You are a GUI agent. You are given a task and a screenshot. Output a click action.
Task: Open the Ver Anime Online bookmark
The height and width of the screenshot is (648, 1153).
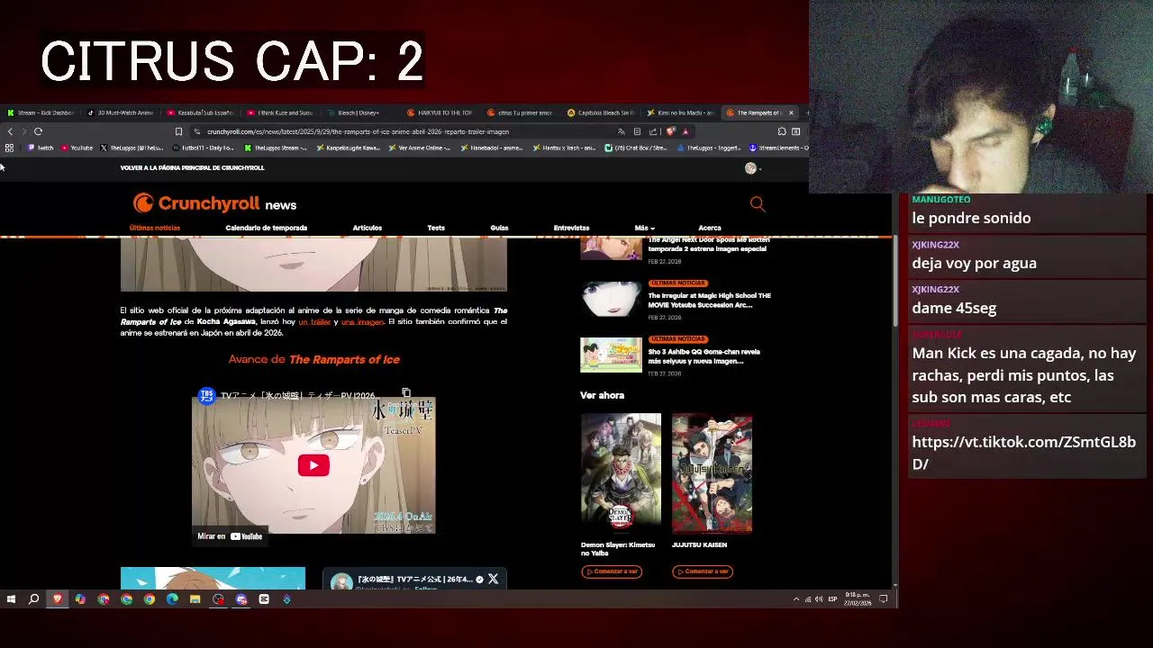pos(420,148)
